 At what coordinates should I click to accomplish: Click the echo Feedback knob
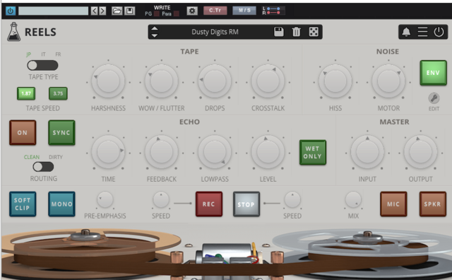[x=162, y=152]
